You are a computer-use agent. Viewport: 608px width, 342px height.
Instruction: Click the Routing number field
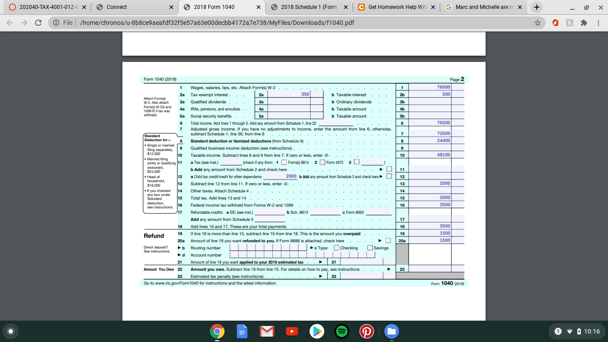pyautogui.click(x=269, y=248)
